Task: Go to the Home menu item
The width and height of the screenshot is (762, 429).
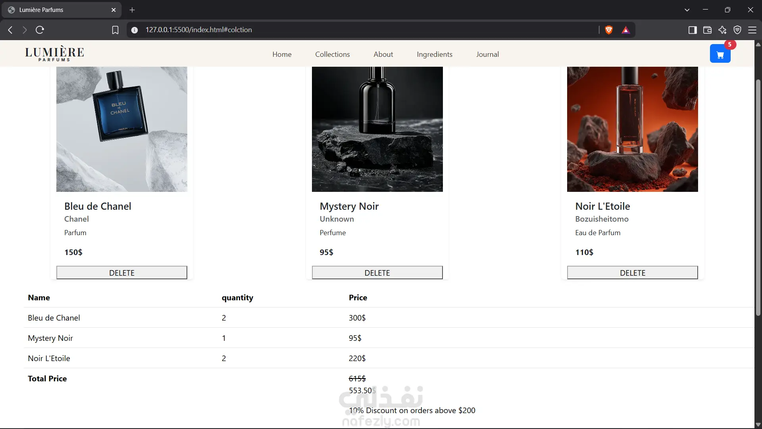Action: (x=282, y=54)
